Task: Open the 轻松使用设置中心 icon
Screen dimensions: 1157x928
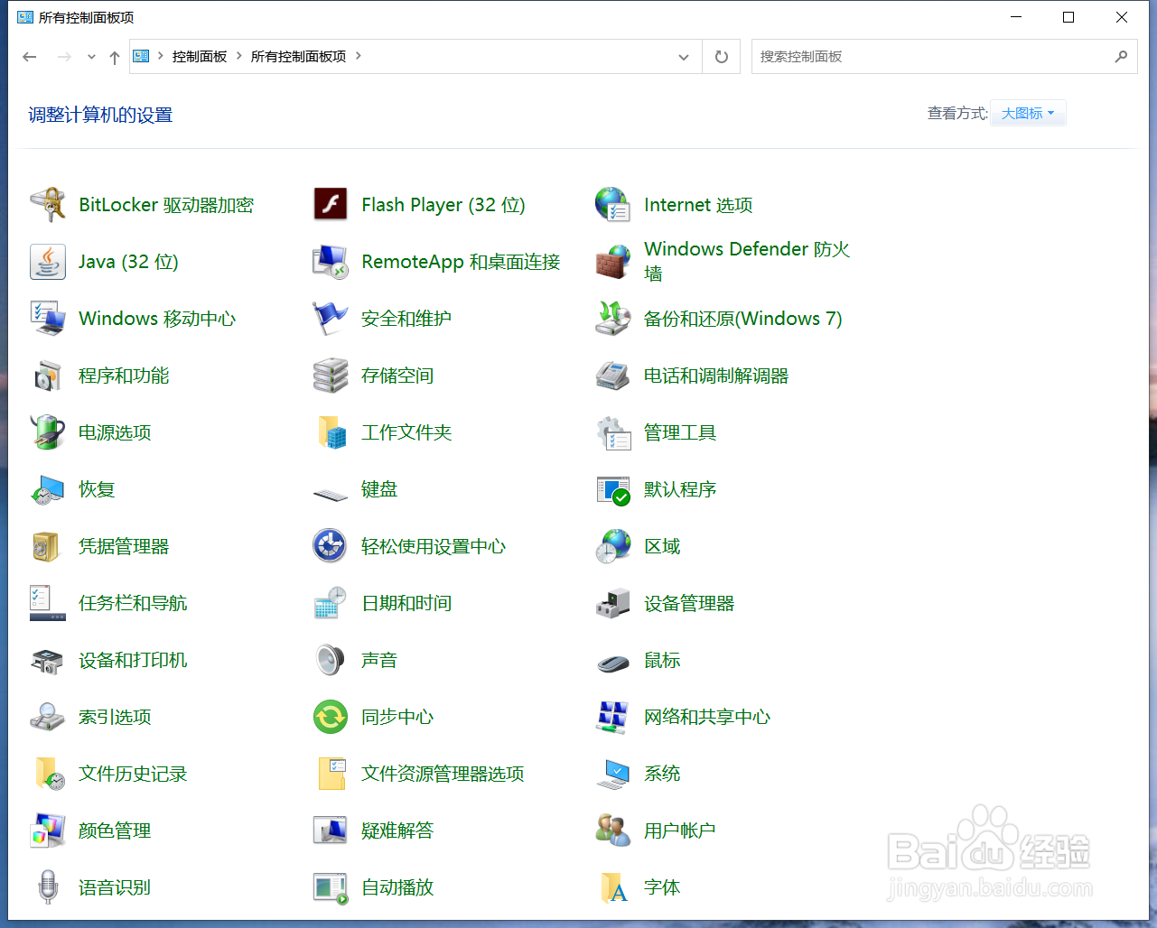Action: pos(331,546)
